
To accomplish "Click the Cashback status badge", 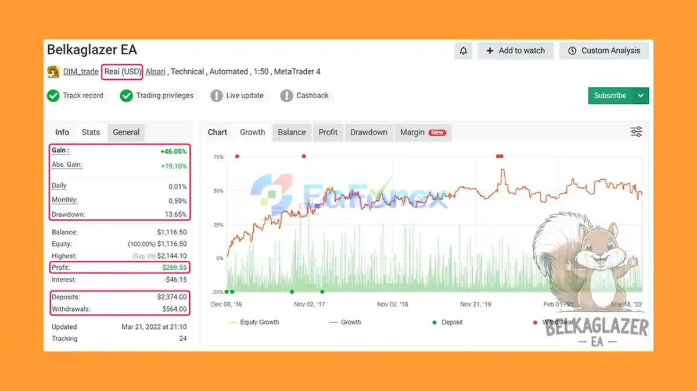I will (x=305, y=96).
